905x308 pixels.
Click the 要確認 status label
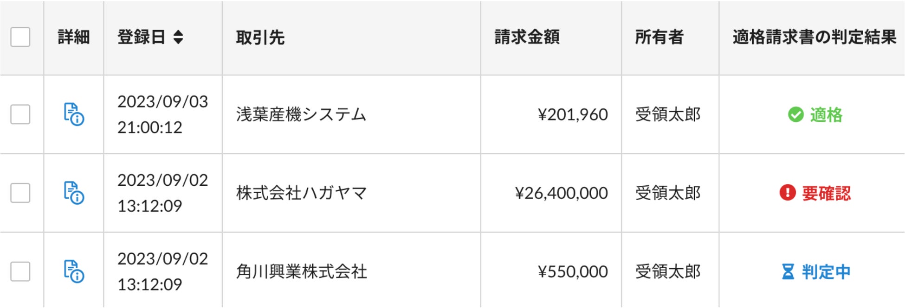pos(826,193)
